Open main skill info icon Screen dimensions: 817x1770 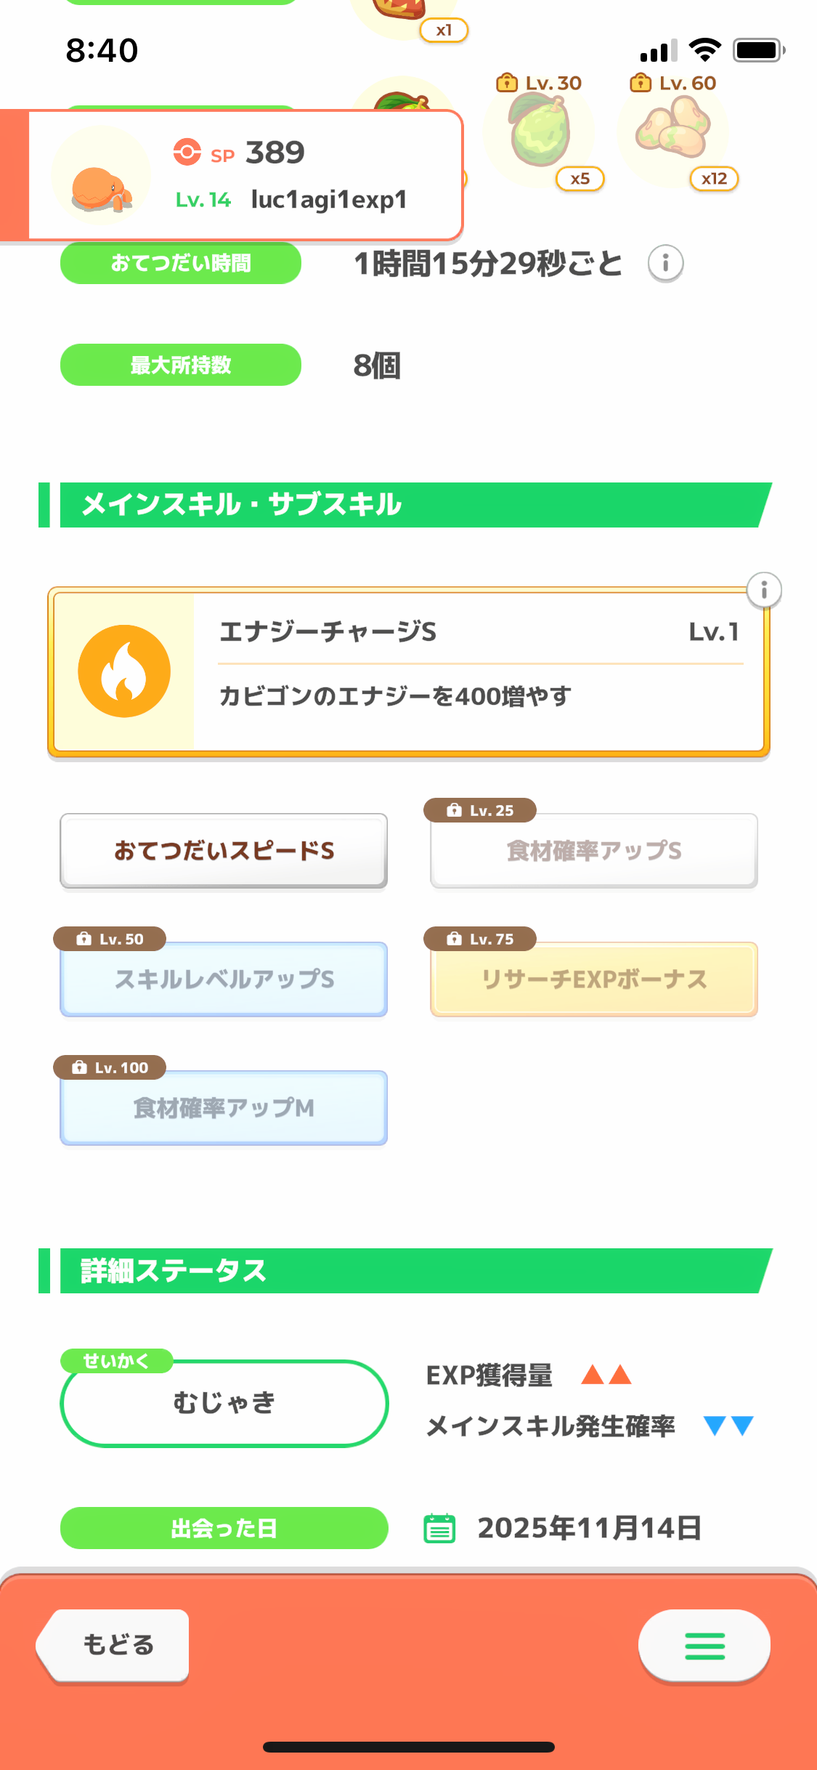point(764,590)
